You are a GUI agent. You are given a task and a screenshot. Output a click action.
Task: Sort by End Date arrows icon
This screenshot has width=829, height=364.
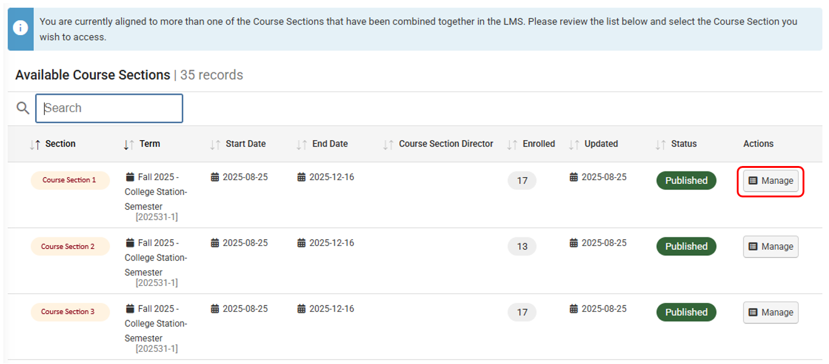(x=301, y=144)
